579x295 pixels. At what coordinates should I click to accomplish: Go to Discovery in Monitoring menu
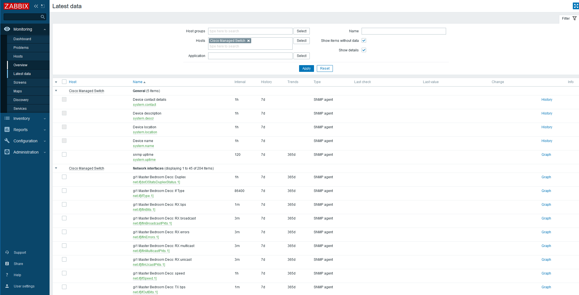tap(21, 100)
